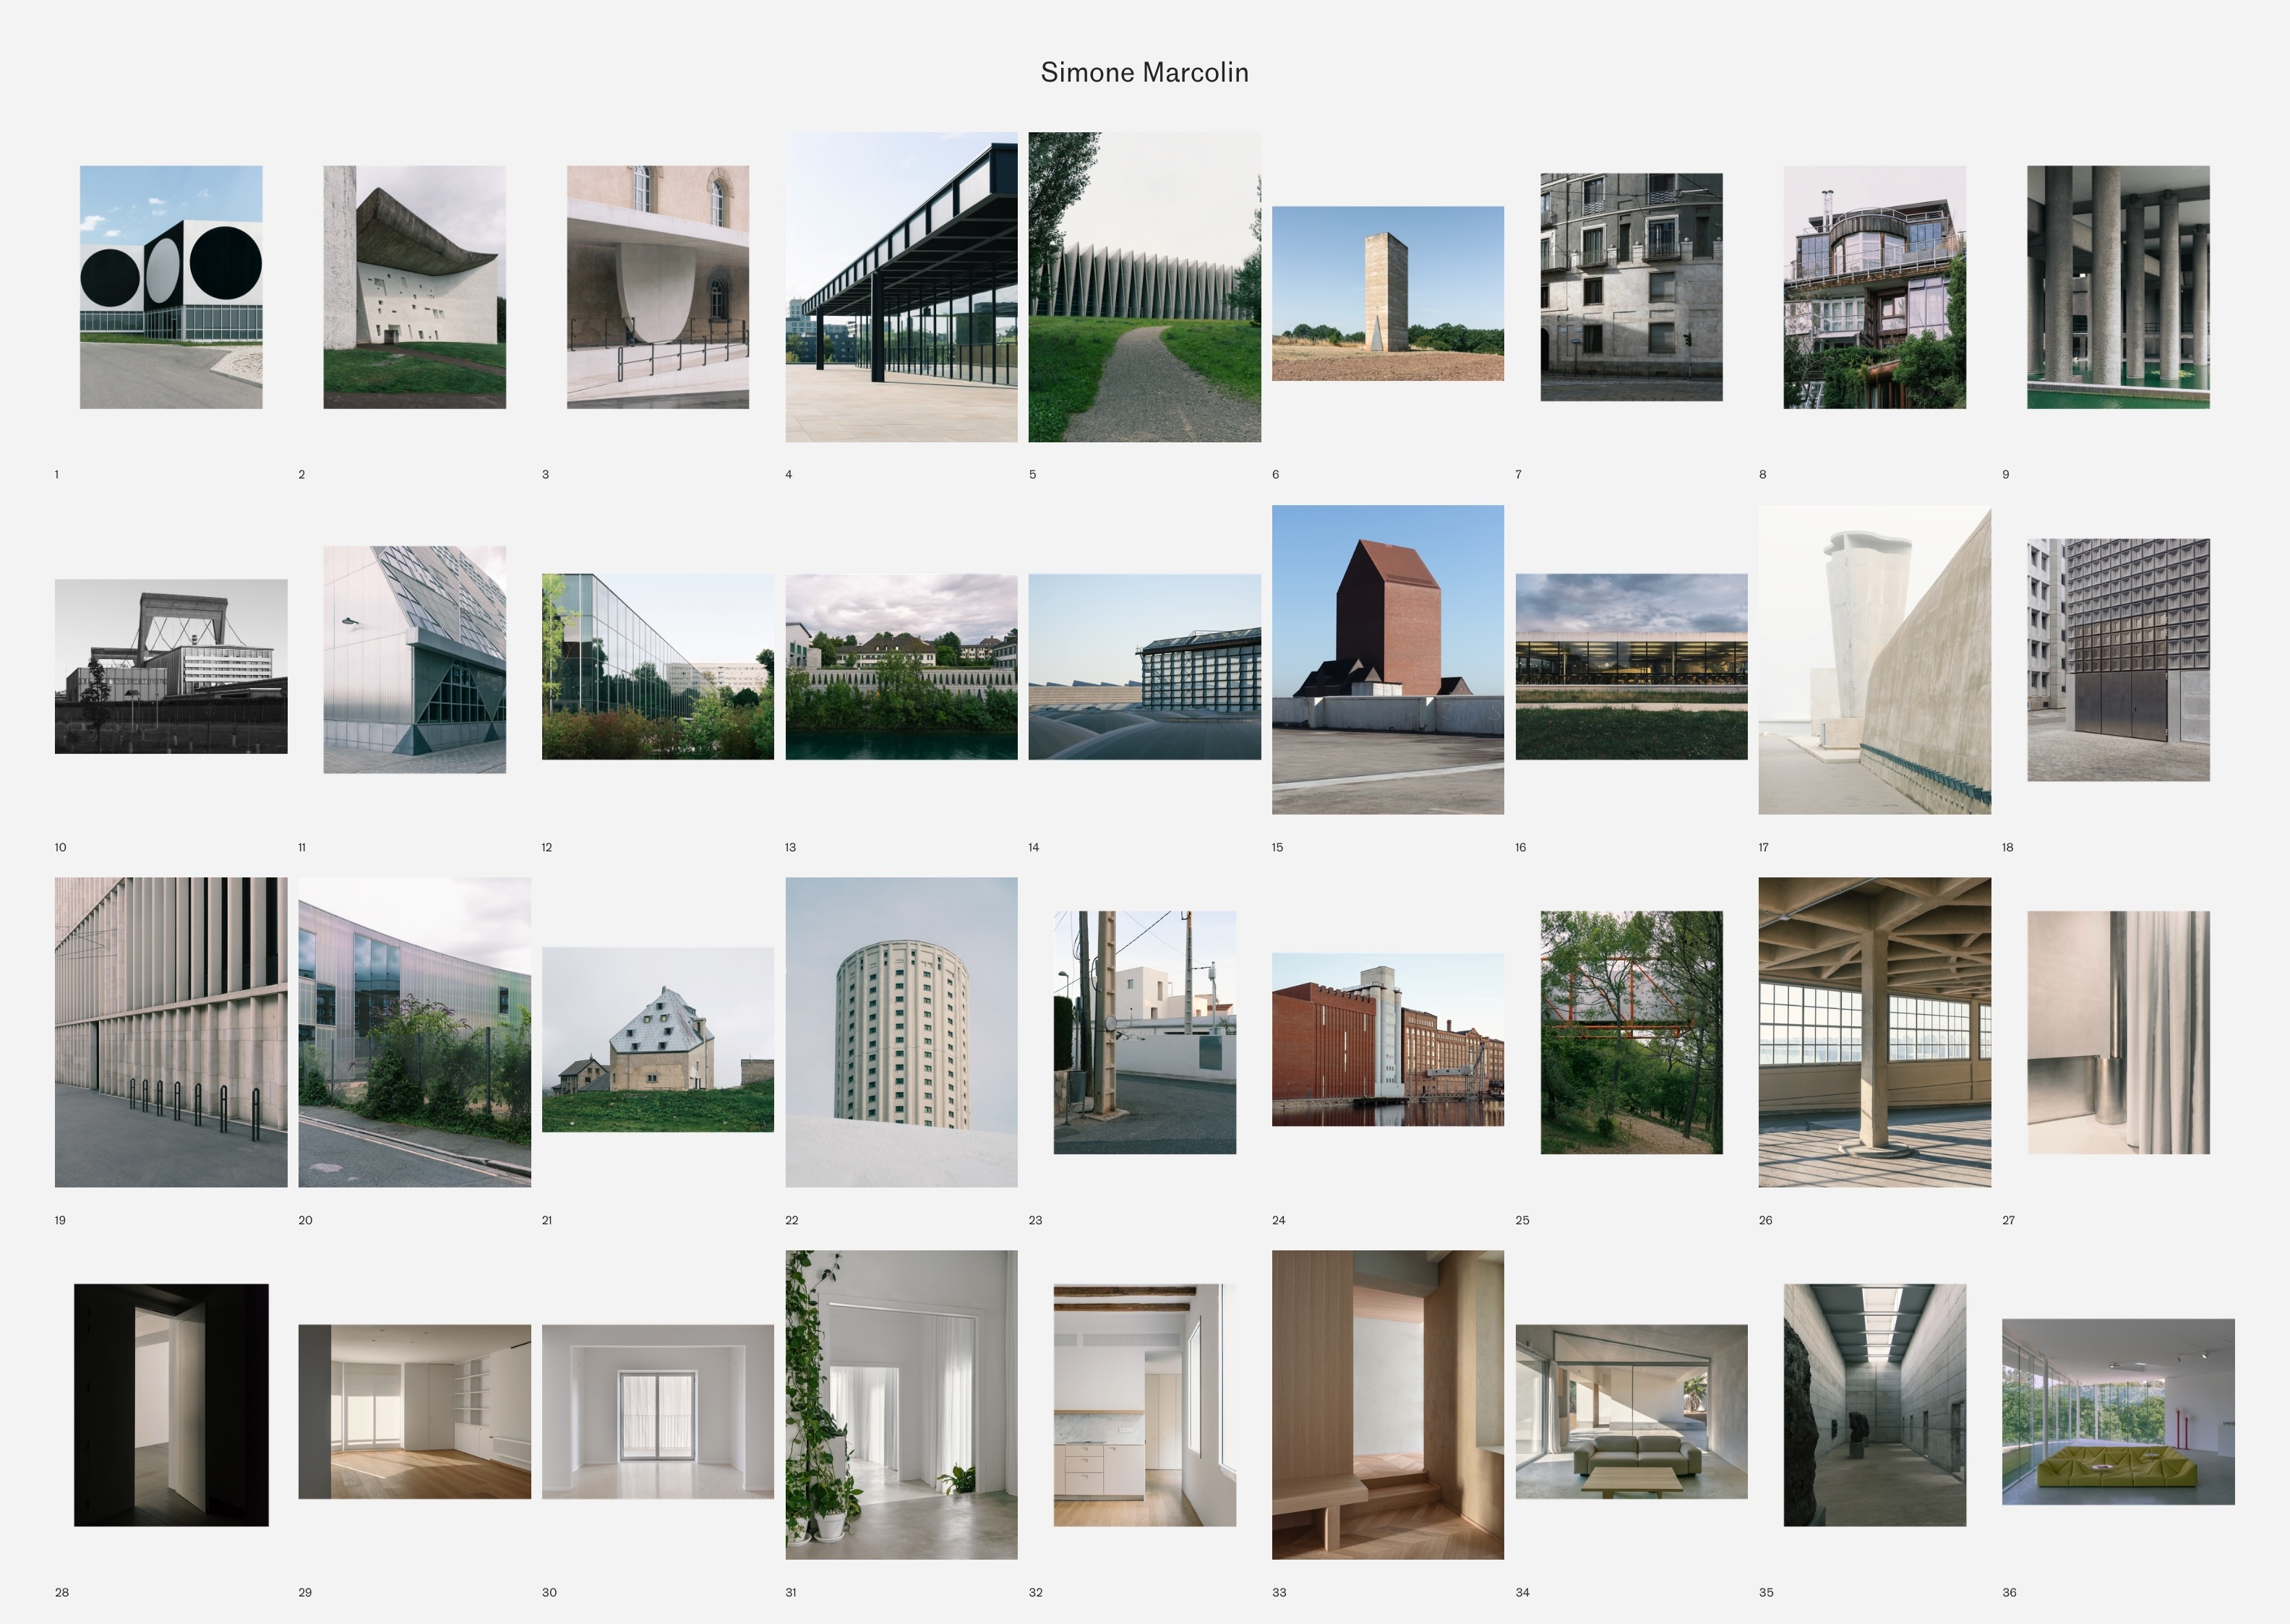This screenshot has height=1624, width=2290.
Task: Open photo 15 of red brick tower
Action: pos(1387,659)
